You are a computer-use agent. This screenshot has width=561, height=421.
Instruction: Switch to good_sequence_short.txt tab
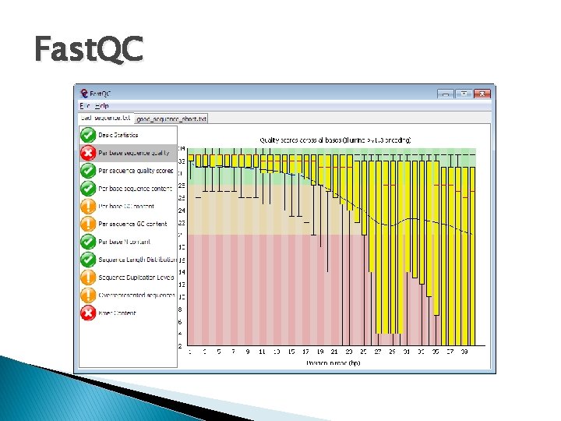tap(171, 119)
